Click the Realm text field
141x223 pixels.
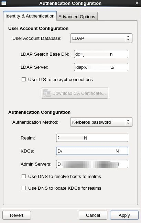pyautogui.click(x=92, y=138)
